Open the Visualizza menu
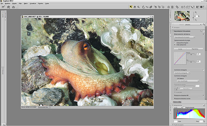The image size is (207, 126). click(x=33, y=3)
